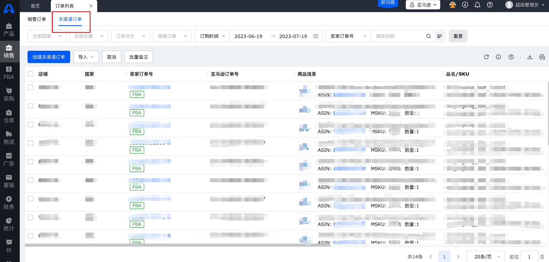Expand the 全部店铺 dropdown
Viewport: 549px width, 262px height.
tap(89, 36)
